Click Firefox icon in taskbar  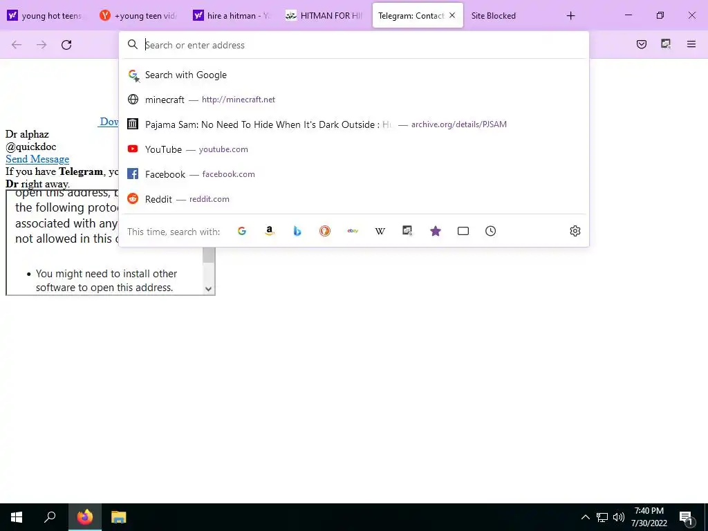click(x=84, y=517)
